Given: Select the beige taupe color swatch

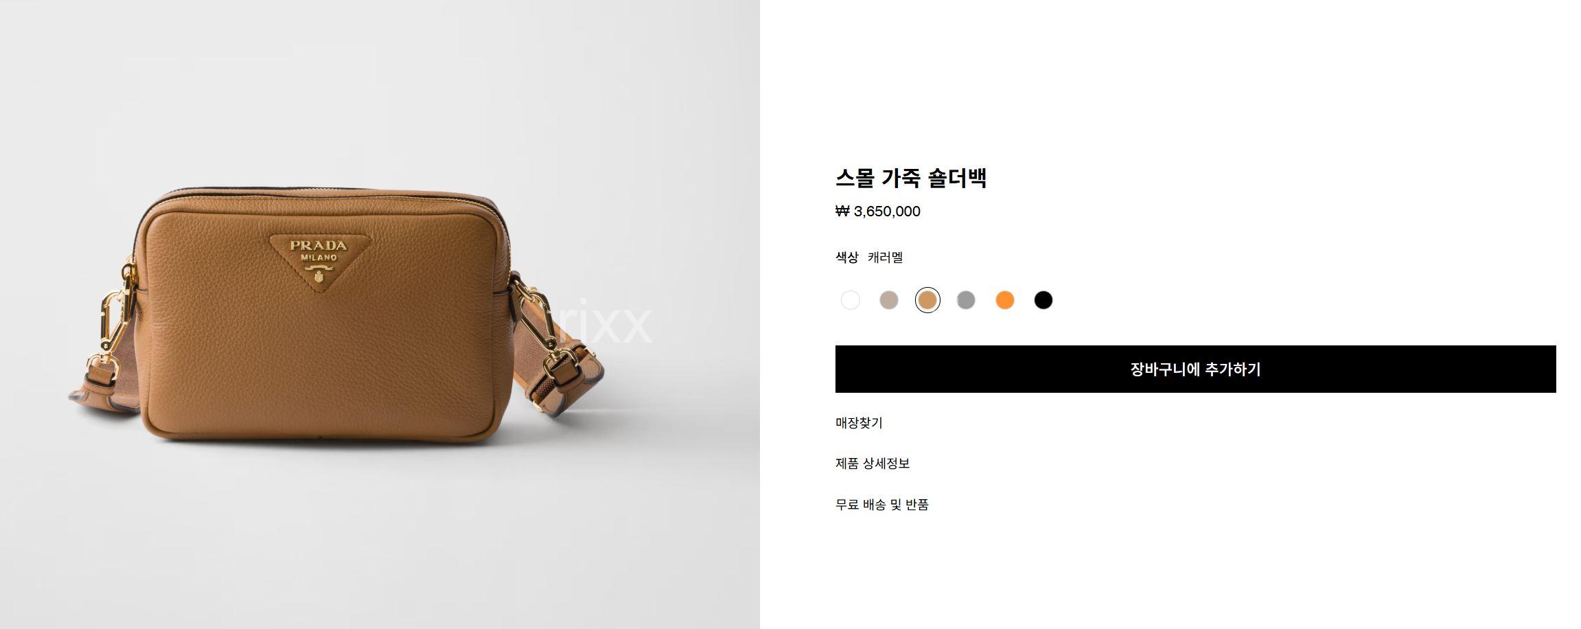Looking at the screenshot, I should point(889,300).
